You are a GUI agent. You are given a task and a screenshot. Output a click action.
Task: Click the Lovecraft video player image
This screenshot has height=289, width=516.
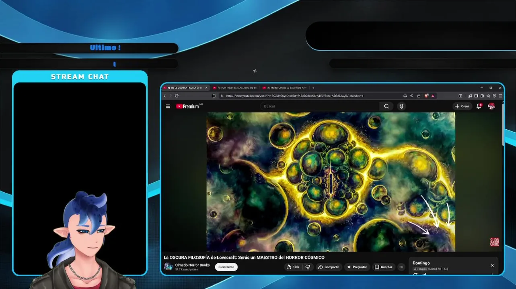(x=331, y=182)
